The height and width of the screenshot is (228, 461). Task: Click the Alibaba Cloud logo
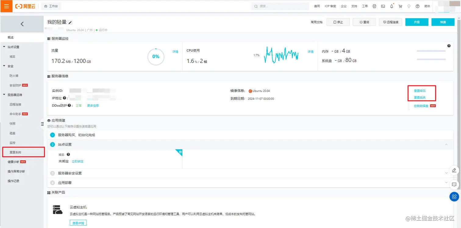pos(25,6)
